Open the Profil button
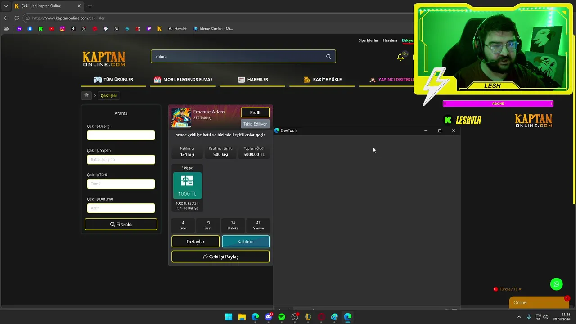 pos(255,112)
